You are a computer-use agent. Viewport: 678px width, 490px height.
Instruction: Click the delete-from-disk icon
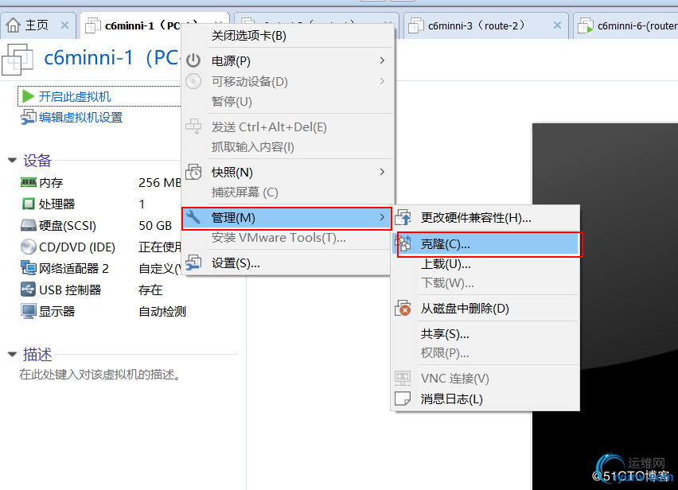403,308
